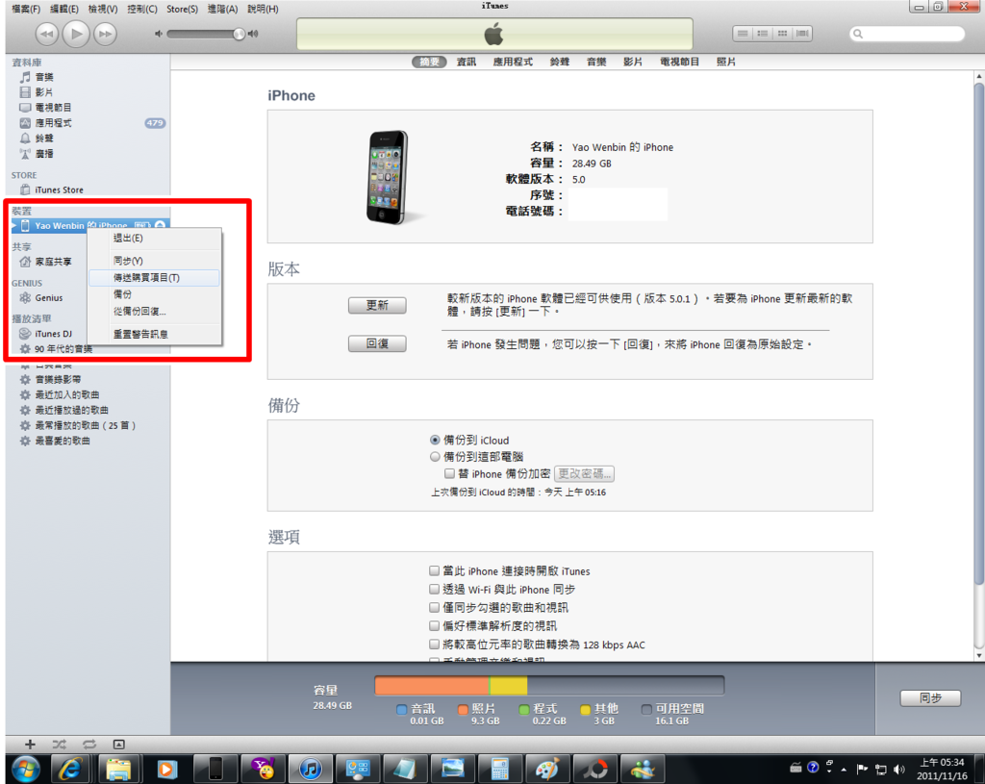
Task: Switch to list view icon
Action: 742,34
